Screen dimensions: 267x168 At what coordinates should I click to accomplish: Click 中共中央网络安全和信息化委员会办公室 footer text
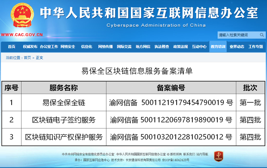tap(88, 154)
